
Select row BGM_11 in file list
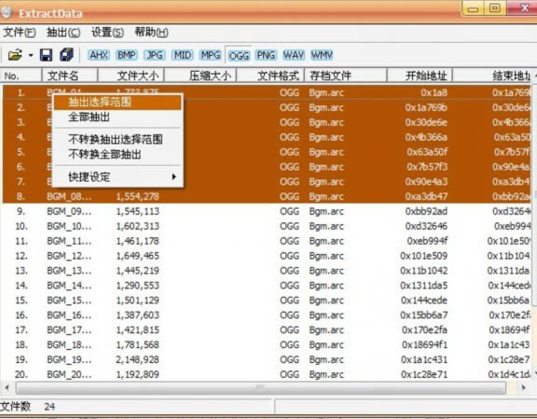268,241
